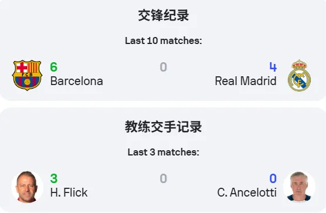The height and width of the screenshot is (213, 326).
Task: Click Ancelotti's blue win count 0
Action: point(273,178)
